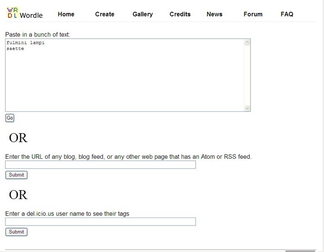Click the Go button

pos(10,118)
